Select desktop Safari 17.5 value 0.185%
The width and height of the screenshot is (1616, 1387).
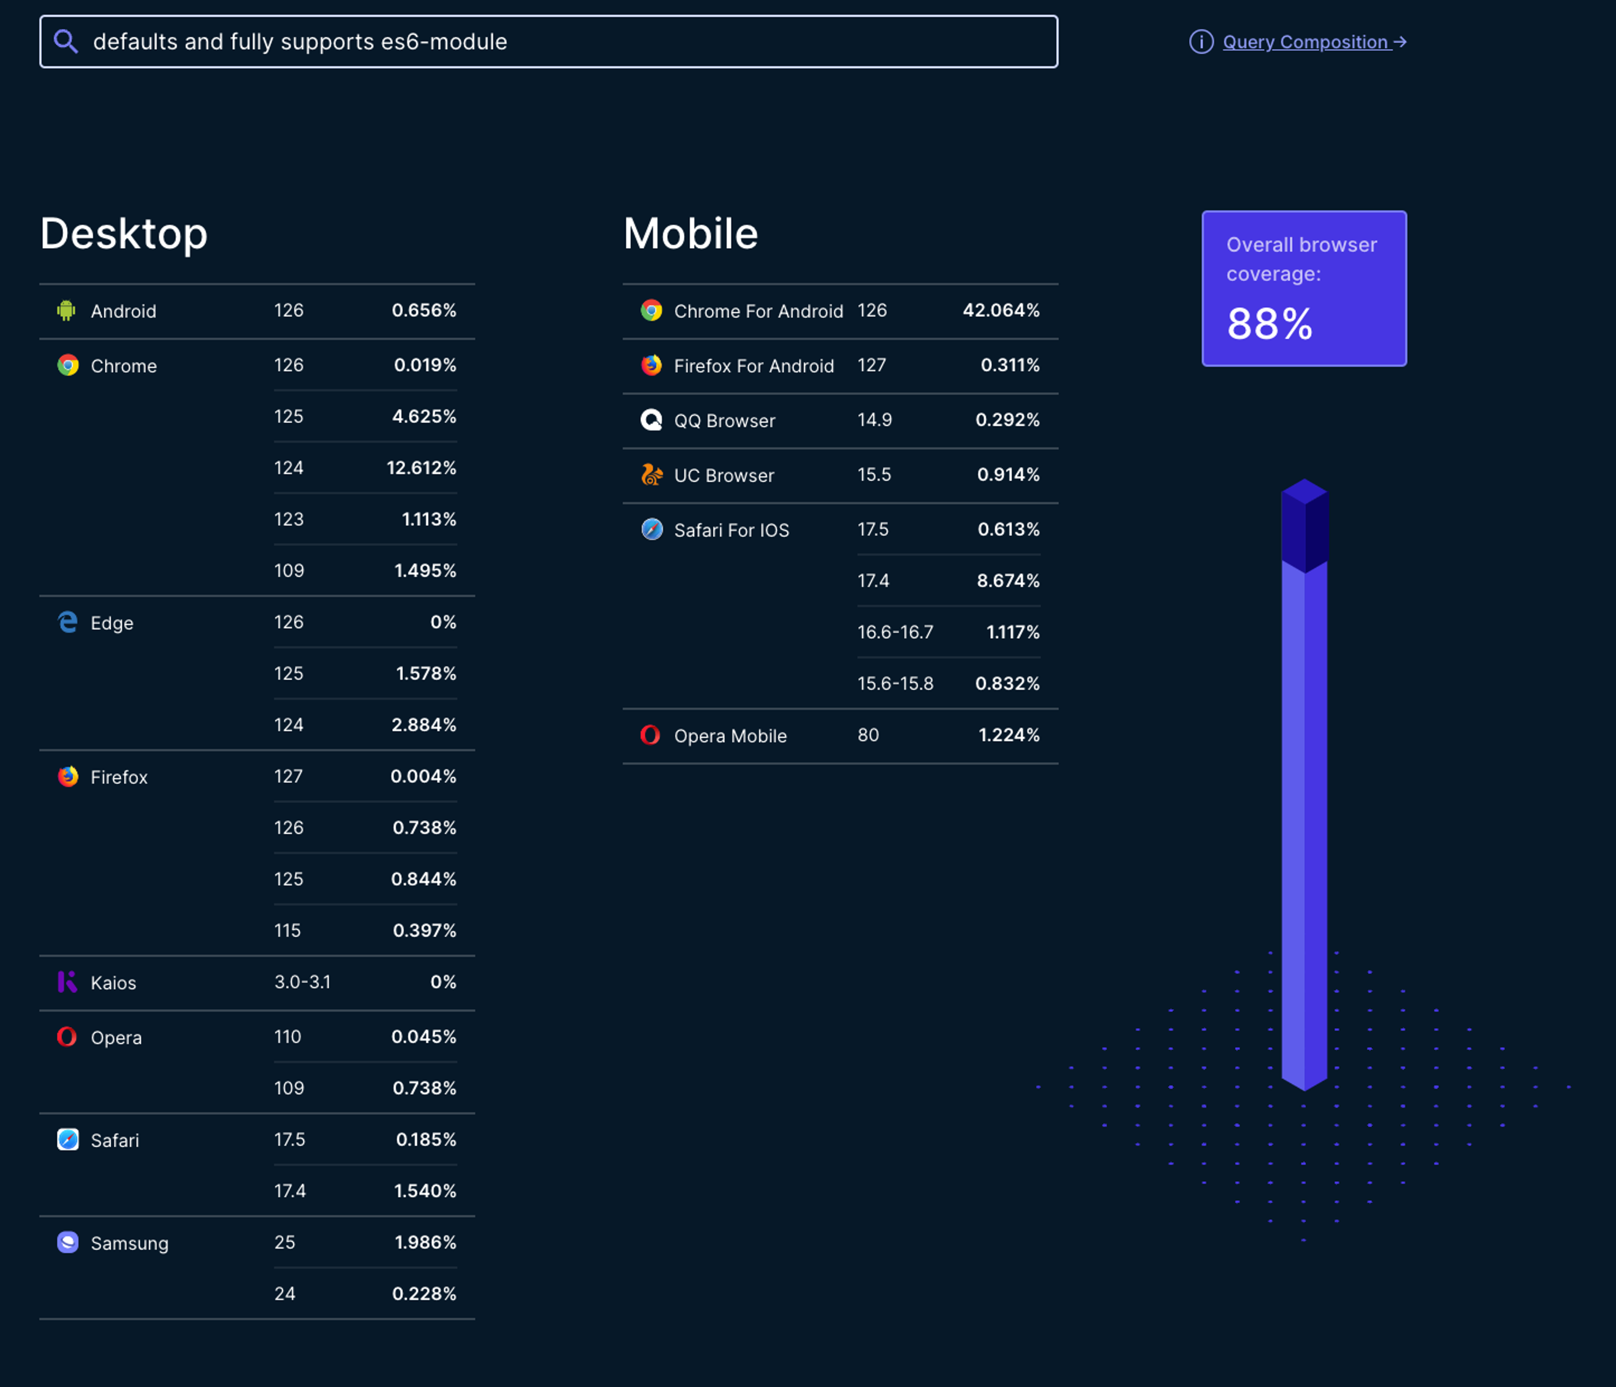coord(426,1139)
